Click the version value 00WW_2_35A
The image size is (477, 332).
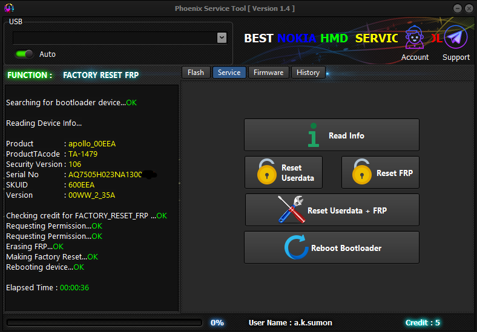point(91,195)
